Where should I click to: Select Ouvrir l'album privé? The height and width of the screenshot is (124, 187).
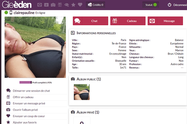[25, 110]
